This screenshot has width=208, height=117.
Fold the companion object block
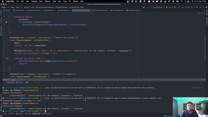click(9, 17)
